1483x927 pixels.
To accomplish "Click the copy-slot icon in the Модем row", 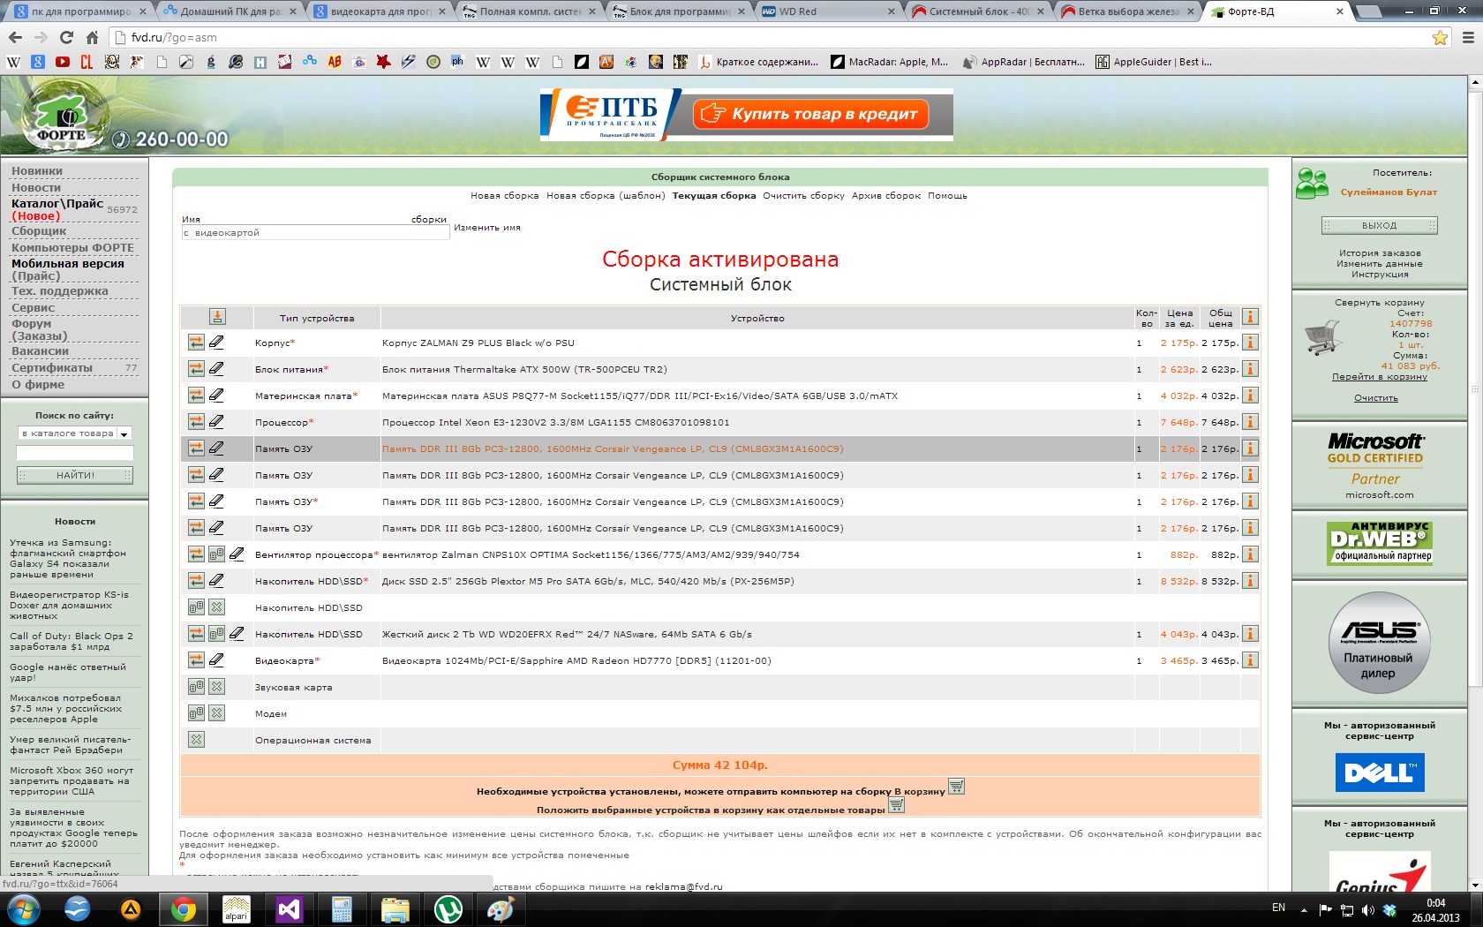I will click(x=196, y=713).
